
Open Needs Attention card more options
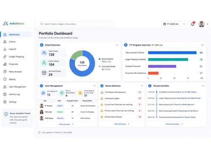142,86
